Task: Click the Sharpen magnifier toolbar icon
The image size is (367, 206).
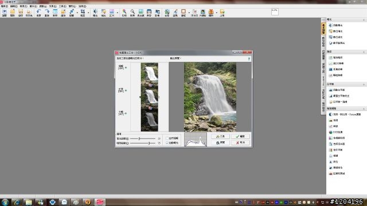Action: tap(132, 13)
